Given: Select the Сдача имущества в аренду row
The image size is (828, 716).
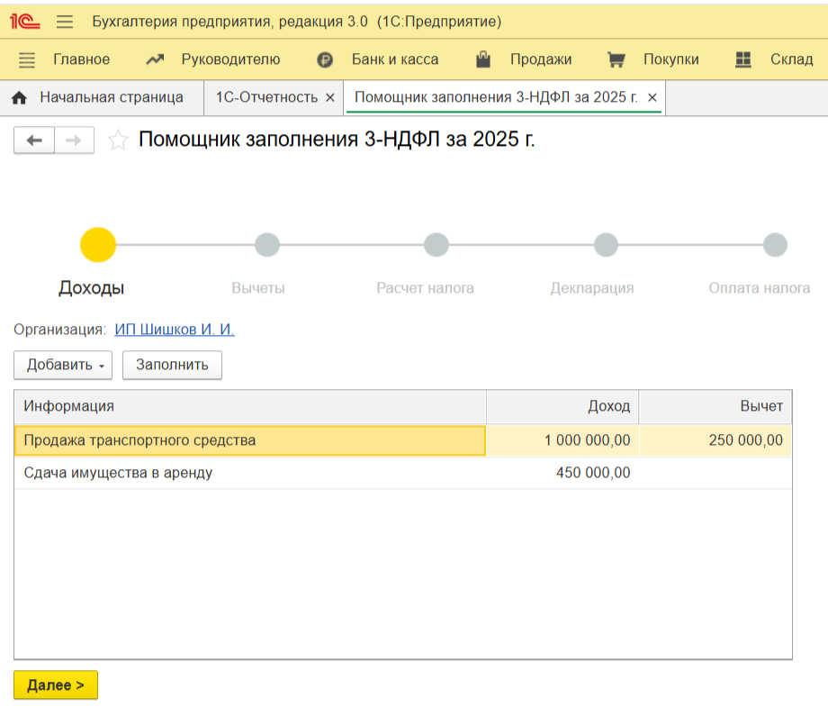Looking at the screenshot, I should pyautogui.click(x=118, y=473).
